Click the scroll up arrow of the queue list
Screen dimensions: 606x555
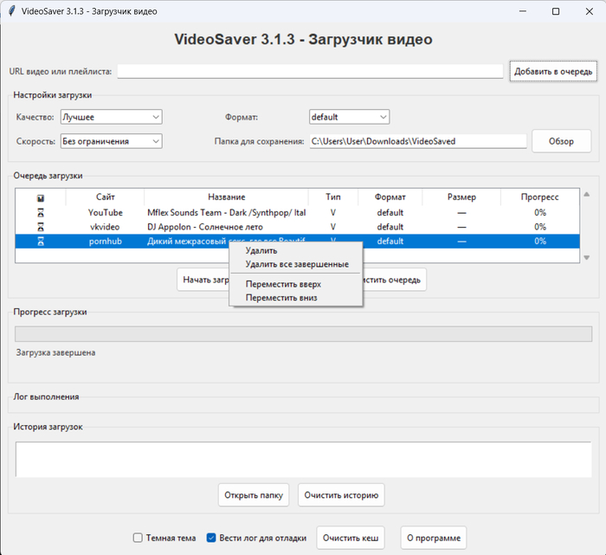587,195
